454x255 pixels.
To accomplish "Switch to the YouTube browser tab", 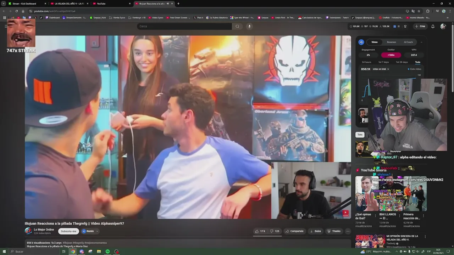I will tap(111, 4).
